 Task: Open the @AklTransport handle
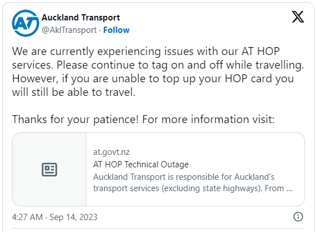69,30
